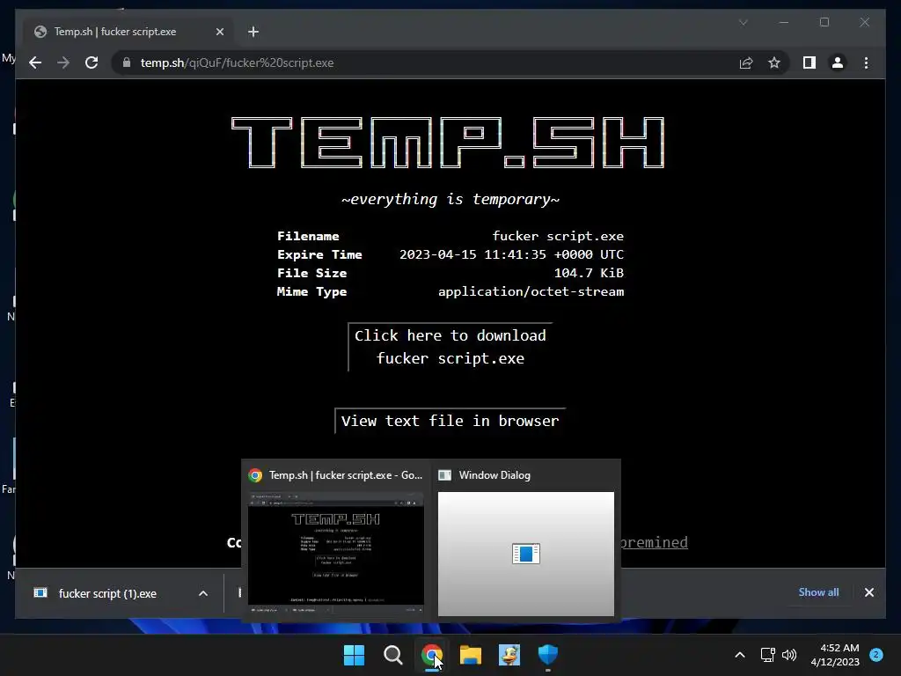Click the TEMP.SH logo banner
Screen dimensions: 901x676
tap(448, 143)
